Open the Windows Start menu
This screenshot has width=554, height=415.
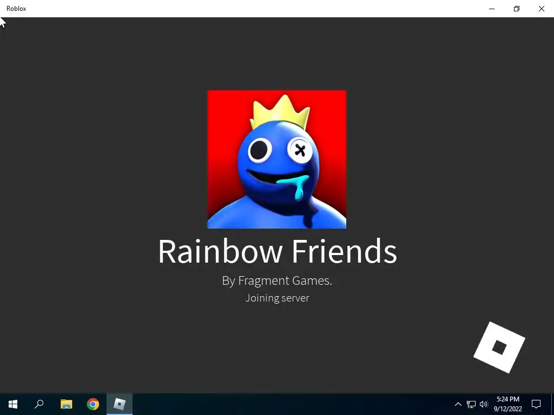coord(13,404)
